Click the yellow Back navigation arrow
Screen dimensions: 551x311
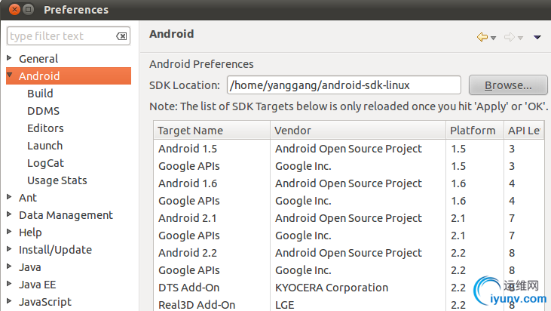(x=482, y=37)
